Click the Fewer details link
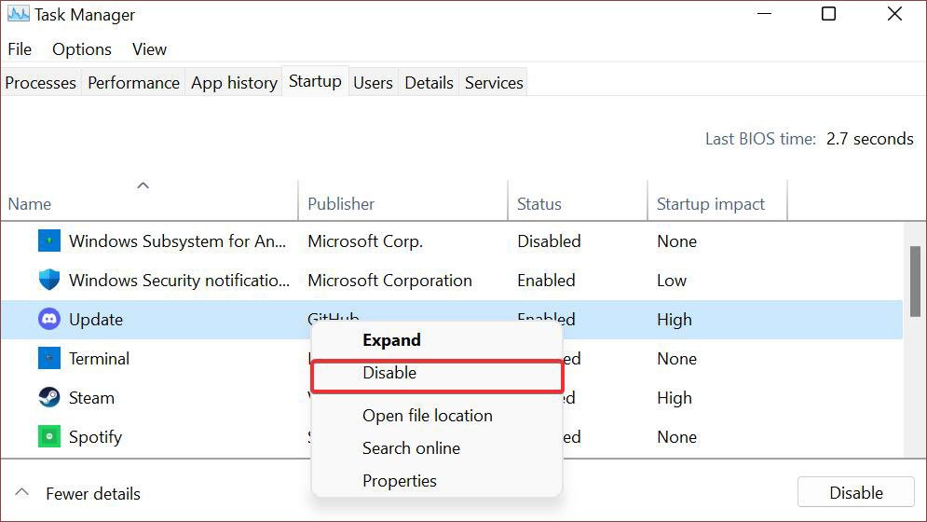The image size is (927, 522). (x=93, y=494)
